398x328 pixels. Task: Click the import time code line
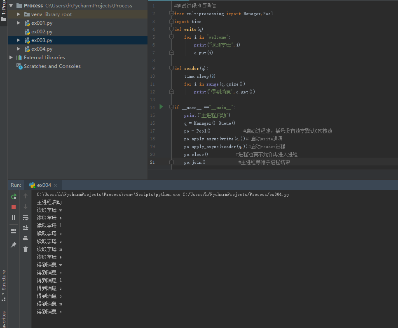tap(188, 21)
